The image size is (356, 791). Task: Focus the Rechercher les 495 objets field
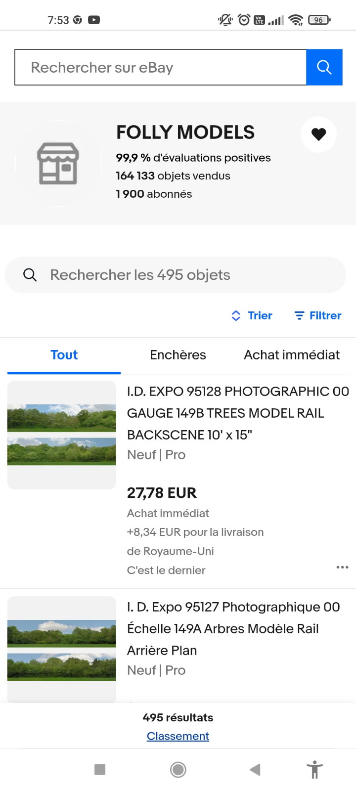(175, 275)
